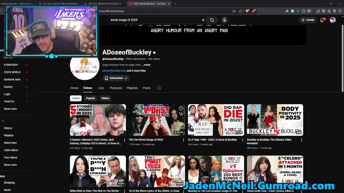
Task: Switch to the JadenMcNeilLive X browser tab
Action: pyautogui.click(x=103, y=4)
